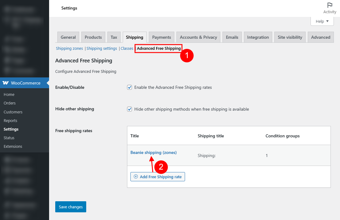Click the Shipping title column header
This screenshot has height=220, width=340.
[x=211, y=136]
